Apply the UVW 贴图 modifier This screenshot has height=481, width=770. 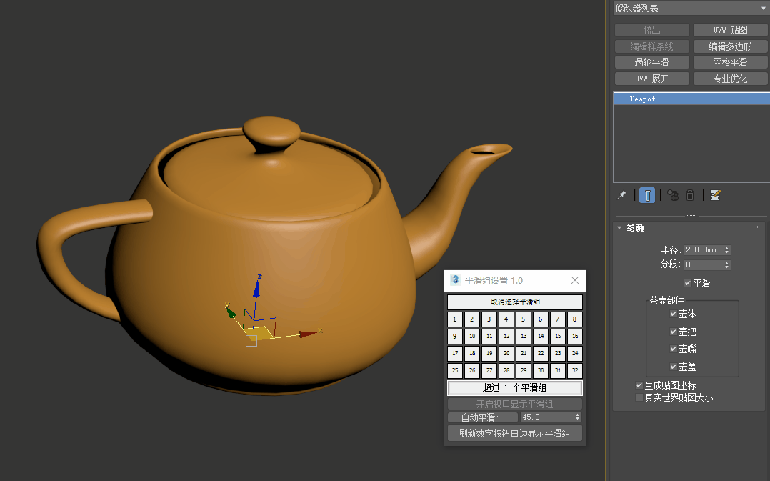tap(730, 30)
